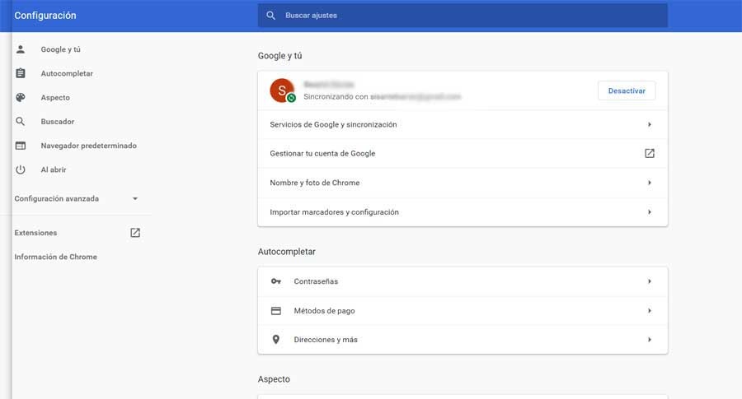Open Extensiones link in the sidebar
Screen dimensions: 742x399
pos(35,233)
